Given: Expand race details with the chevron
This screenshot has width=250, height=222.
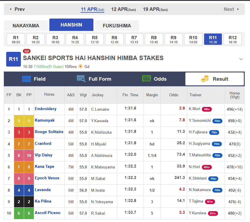Looking at the screenshot, I should (241, 59).
